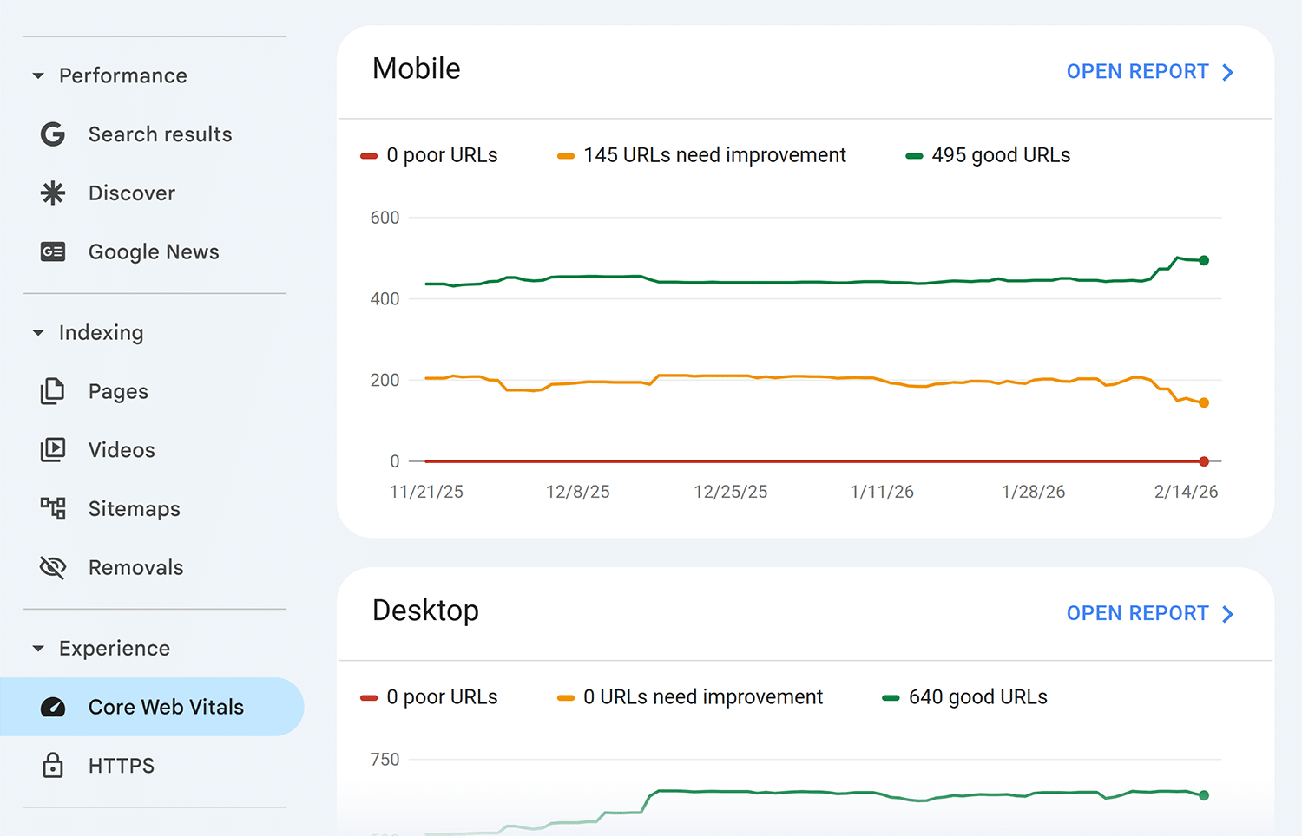
Task: Click the Videos play icon
Action: tap(53, 449)
